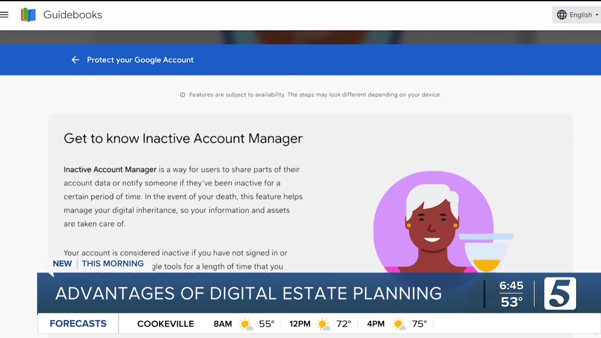Select the FORECASTS ticker tab

(x=78, y=323)
